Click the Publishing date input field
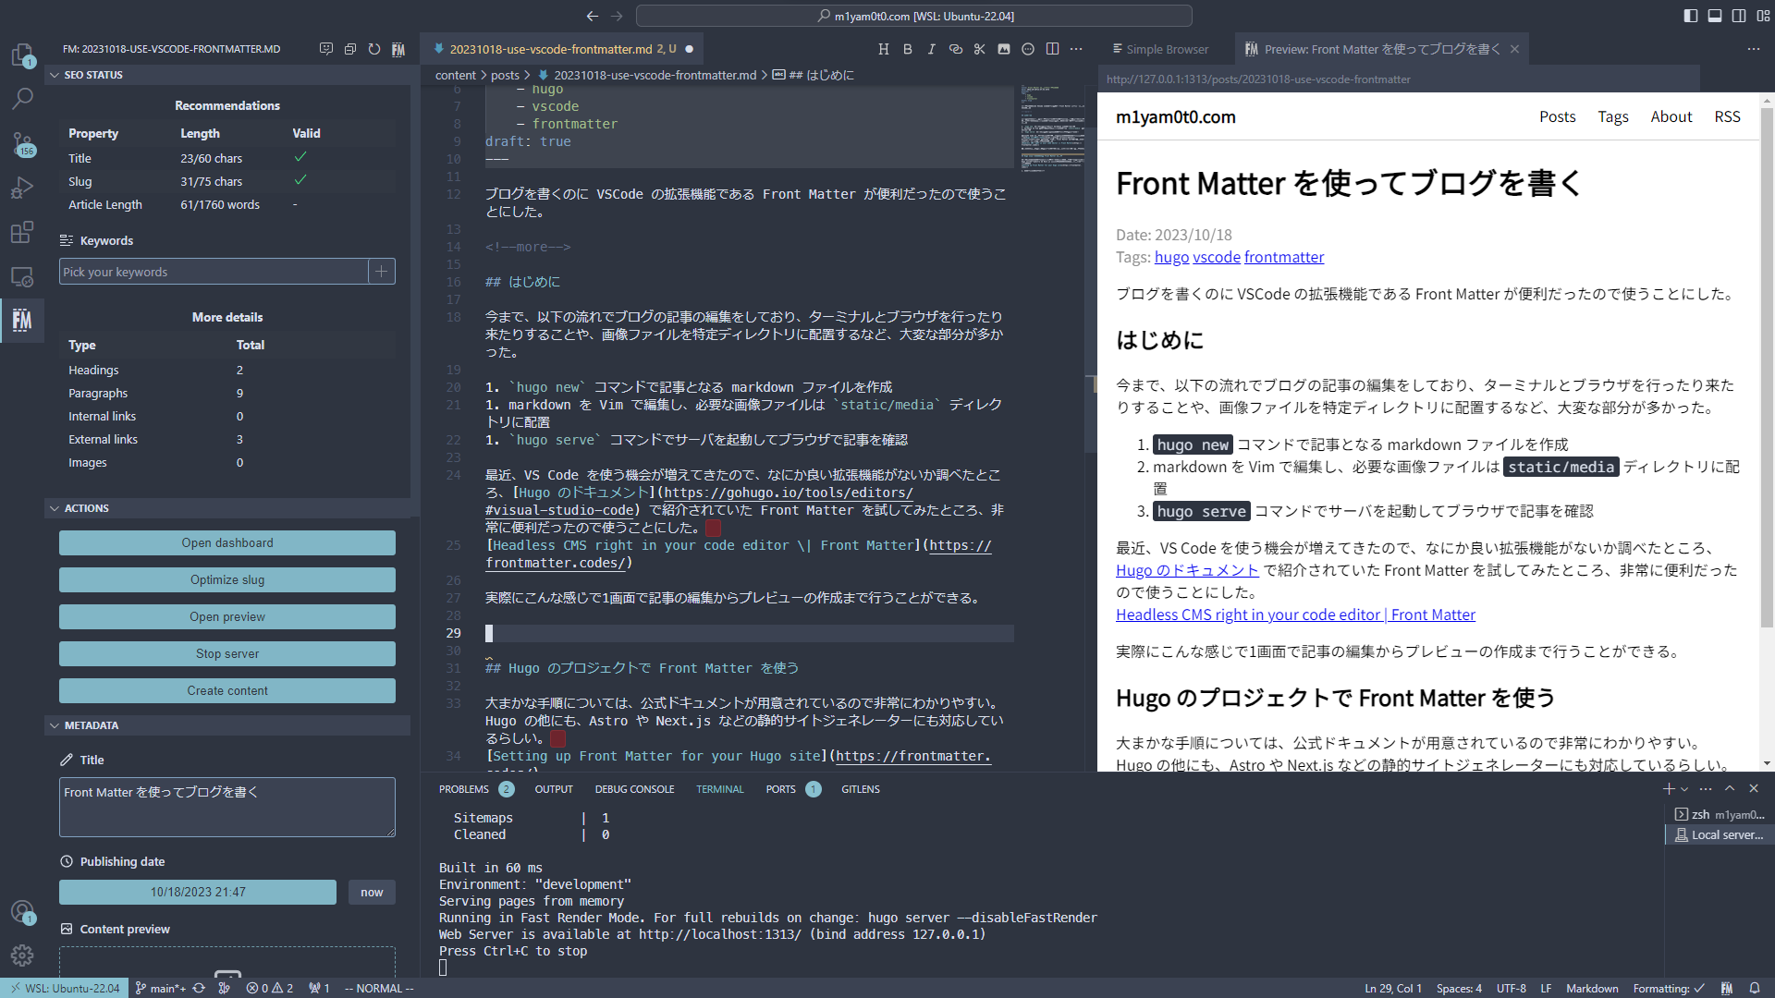 pyautogui.click(x=198, y=892)
